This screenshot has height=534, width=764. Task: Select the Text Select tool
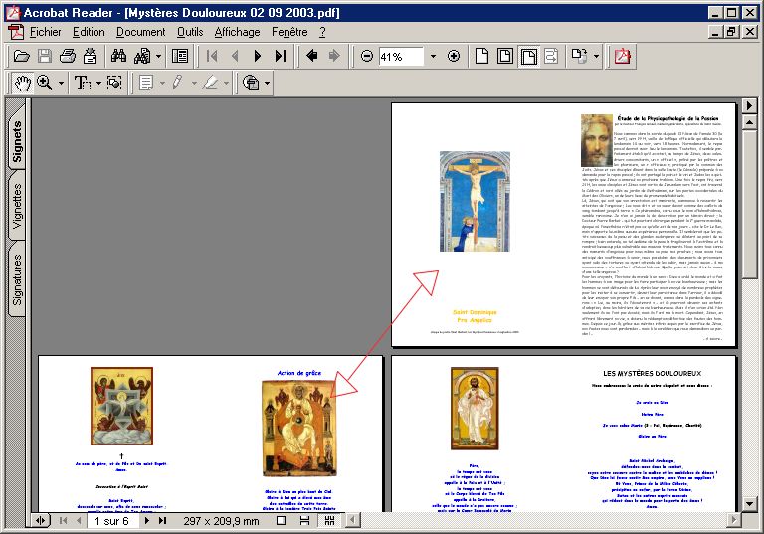pos(83,83)
